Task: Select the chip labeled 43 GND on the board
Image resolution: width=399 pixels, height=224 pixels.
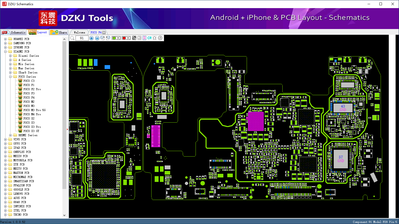Action: (343, 108)
